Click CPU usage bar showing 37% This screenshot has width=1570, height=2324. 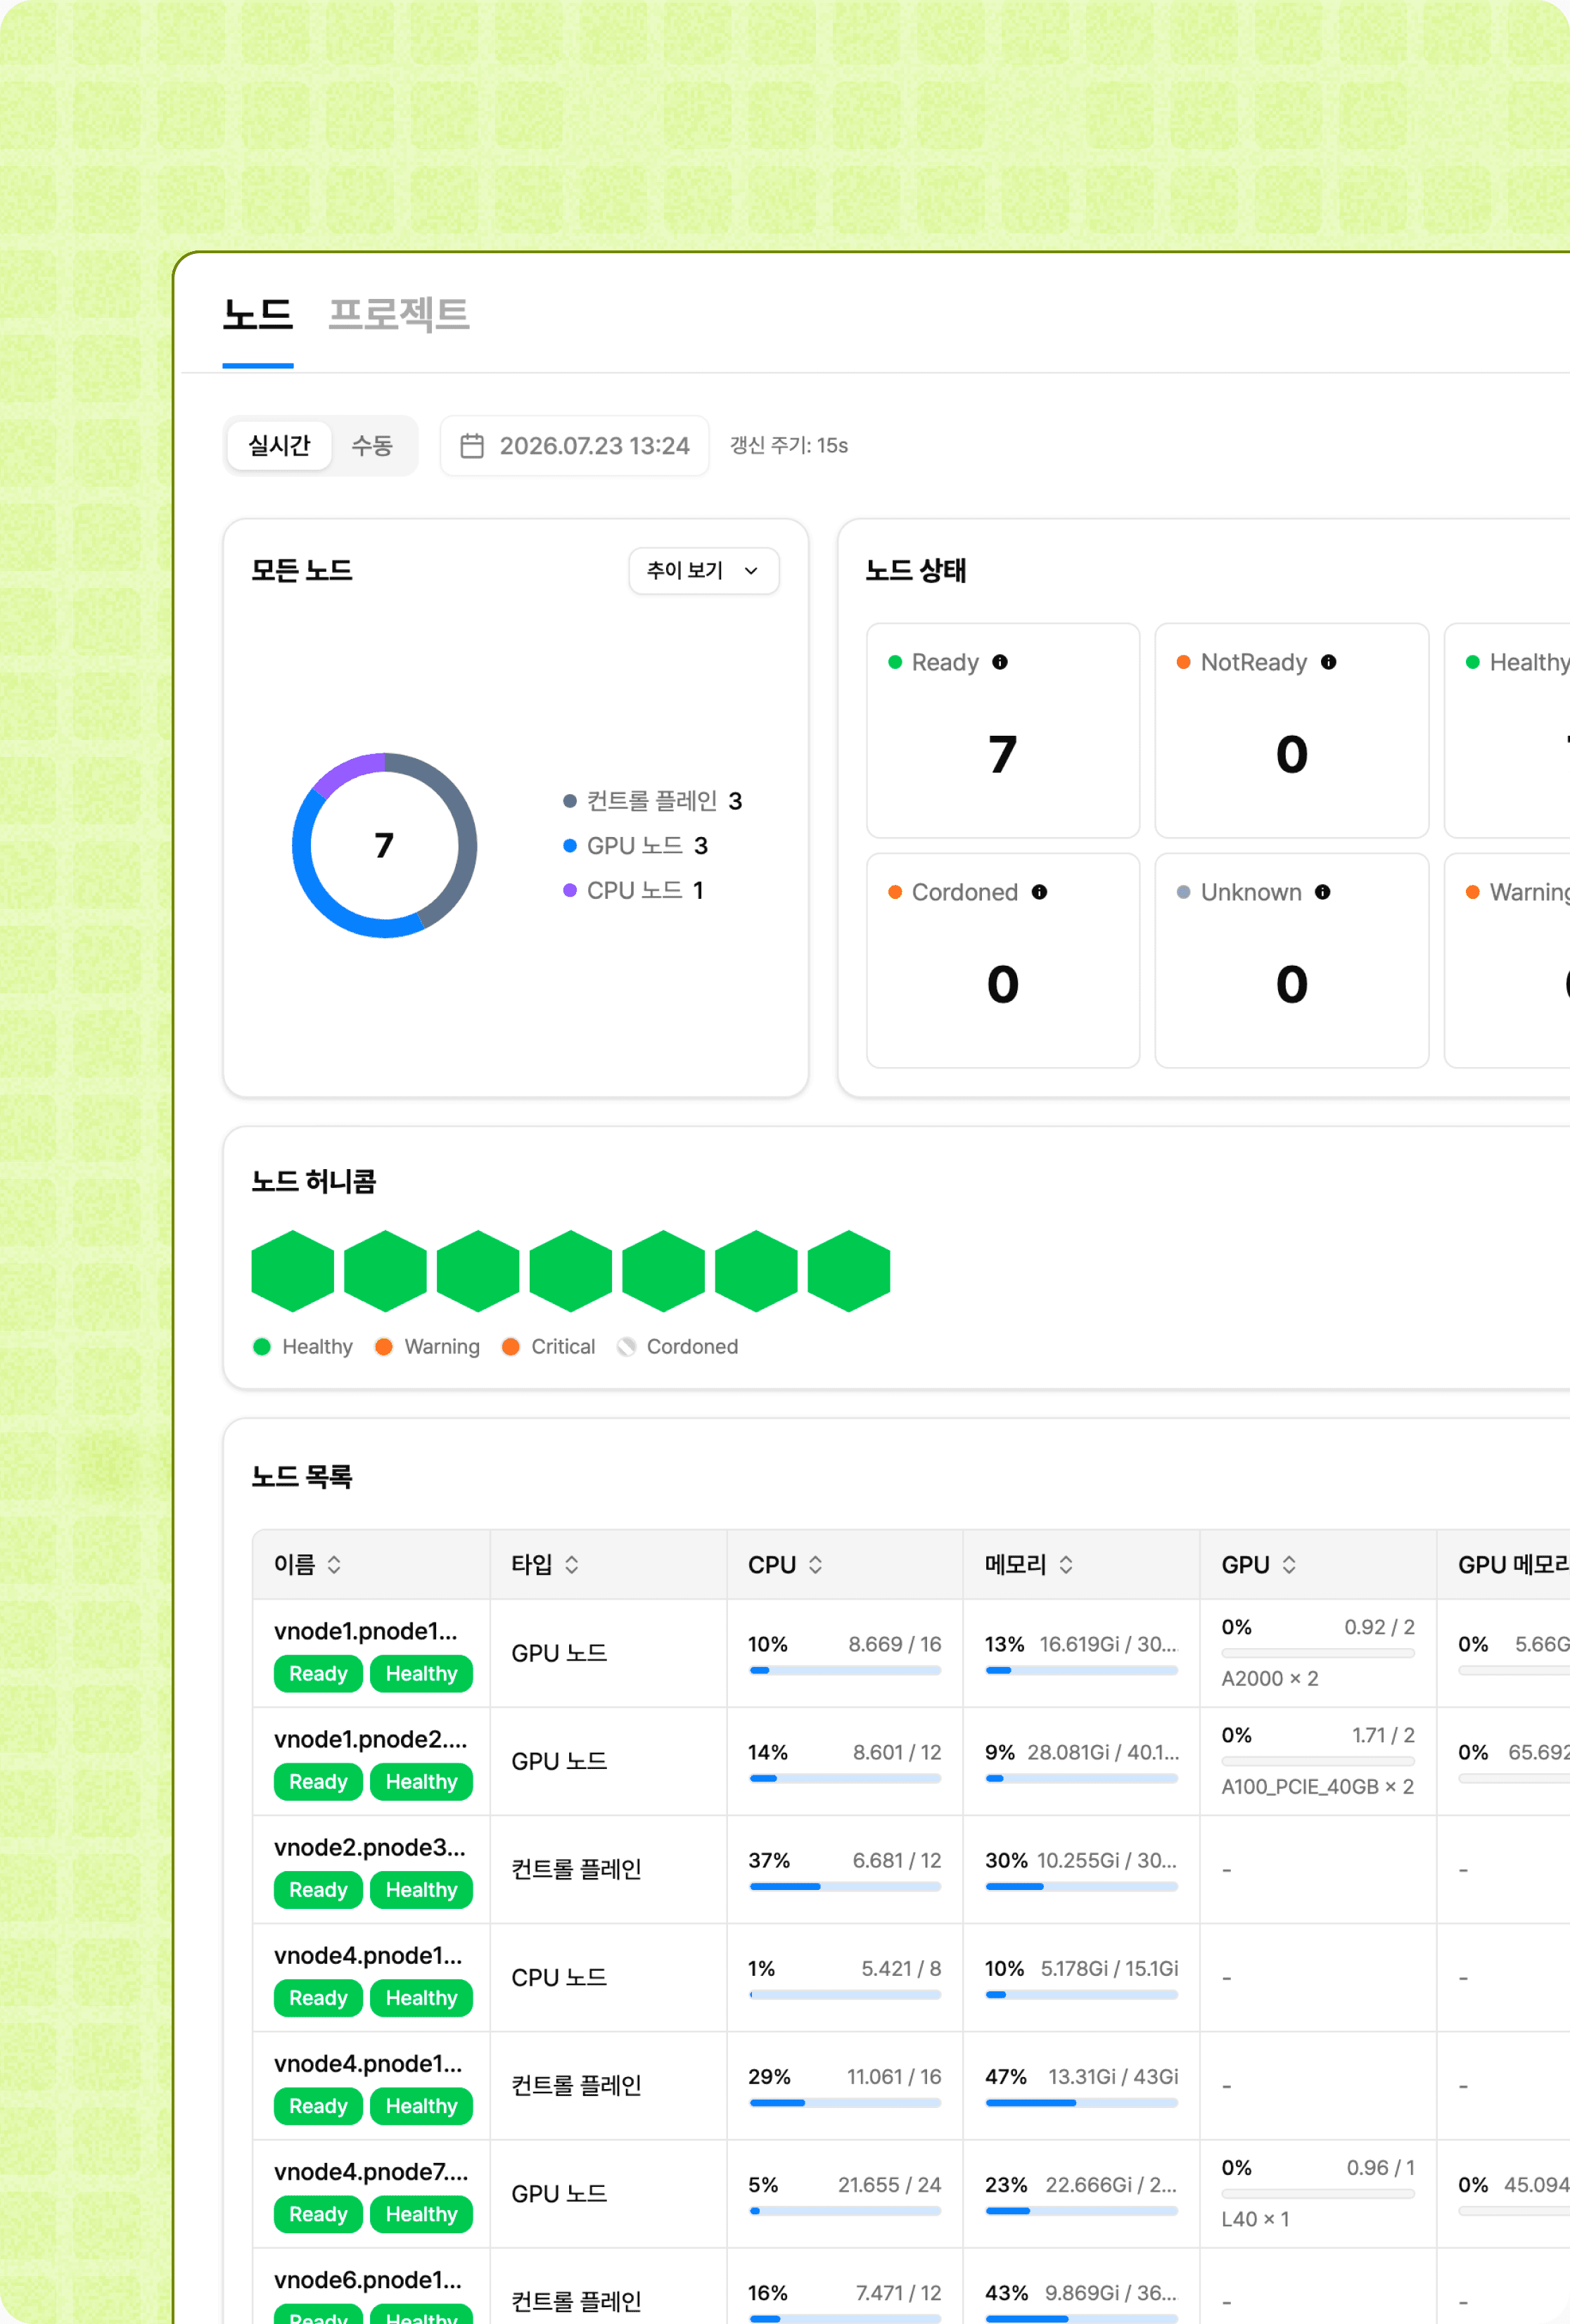[x=845, y=1886]
